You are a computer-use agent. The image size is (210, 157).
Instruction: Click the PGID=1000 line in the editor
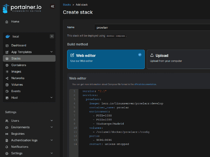[x=102, y=119]
